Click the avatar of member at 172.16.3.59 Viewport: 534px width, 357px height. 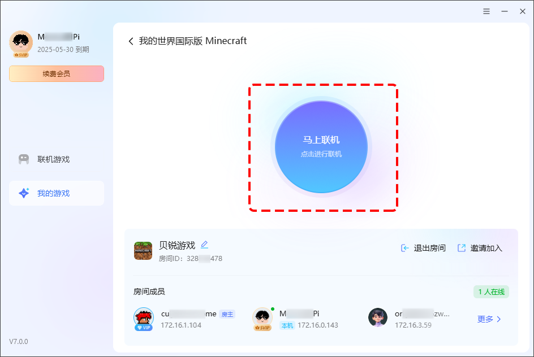[x=378, y=317]
